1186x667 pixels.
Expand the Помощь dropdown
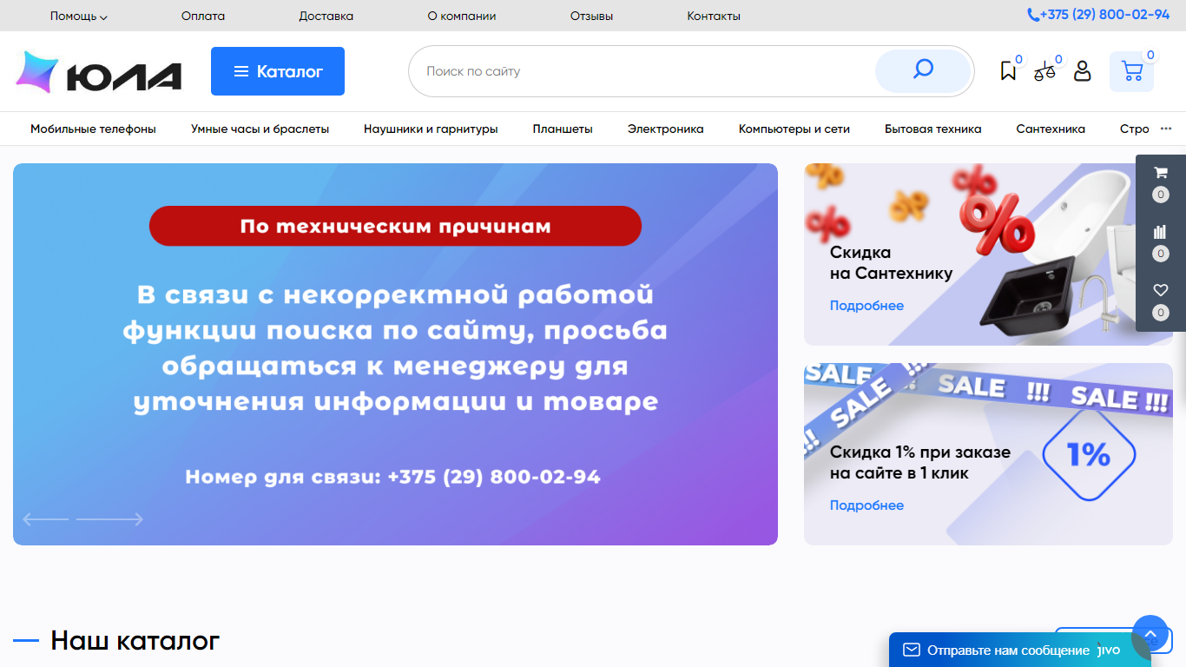click(x=78, y=16)
